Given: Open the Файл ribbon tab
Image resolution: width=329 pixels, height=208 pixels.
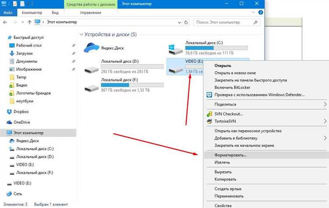Looking at the screenshot, I should click(x=8, y=13).
